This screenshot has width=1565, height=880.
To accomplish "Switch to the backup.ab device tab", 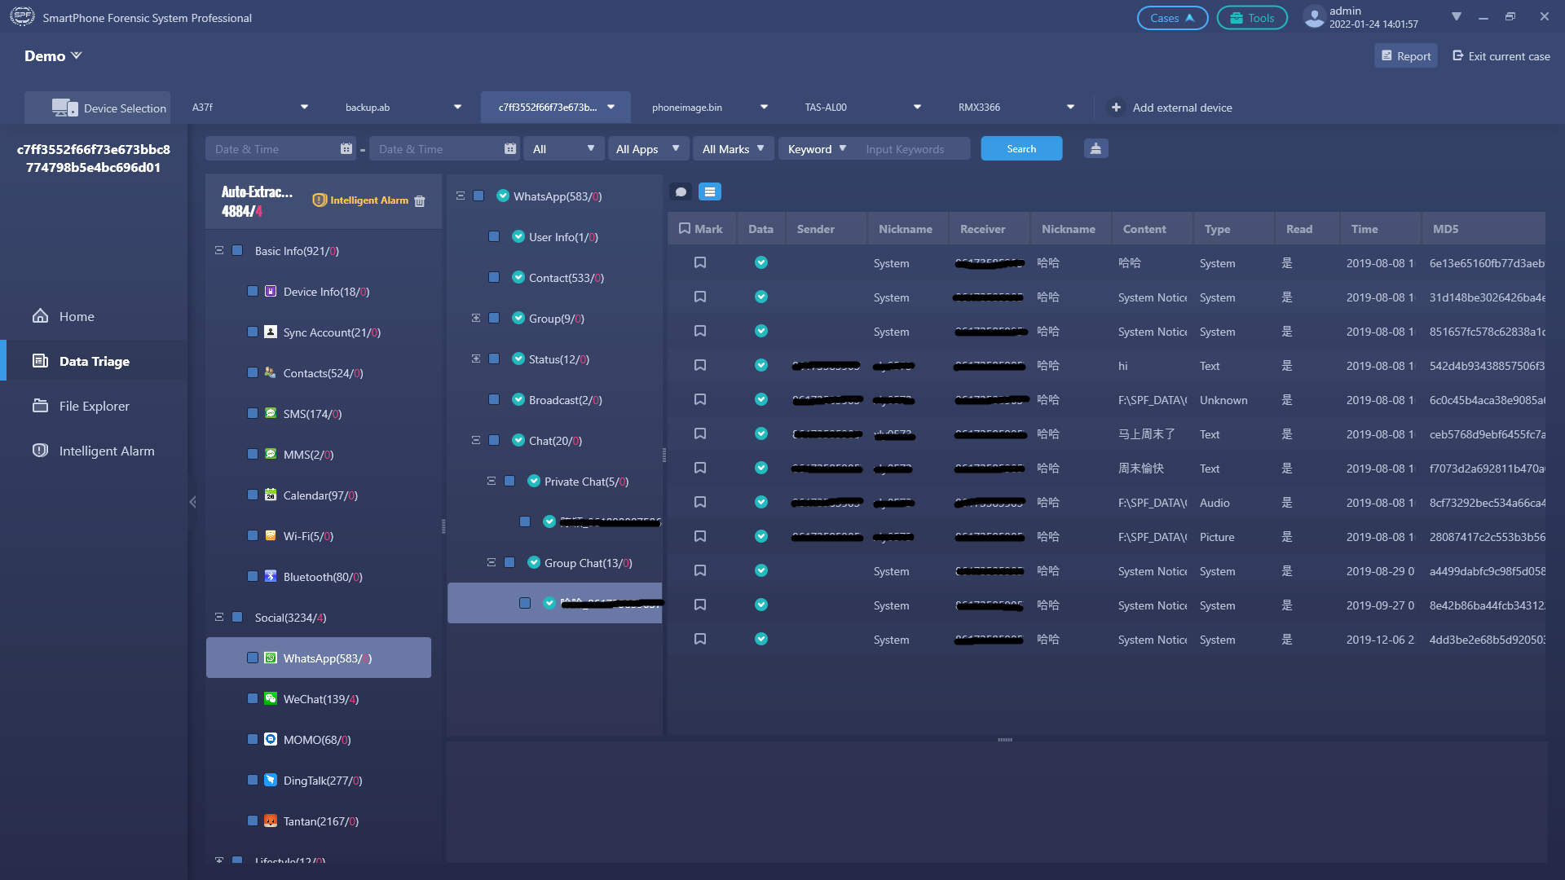I will point(403,108).
